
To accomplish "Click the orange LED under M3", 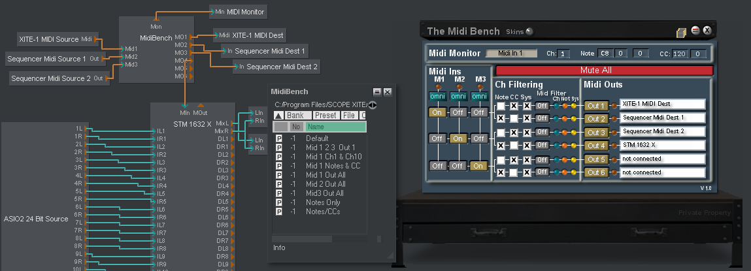I will [x=480, y=87].
